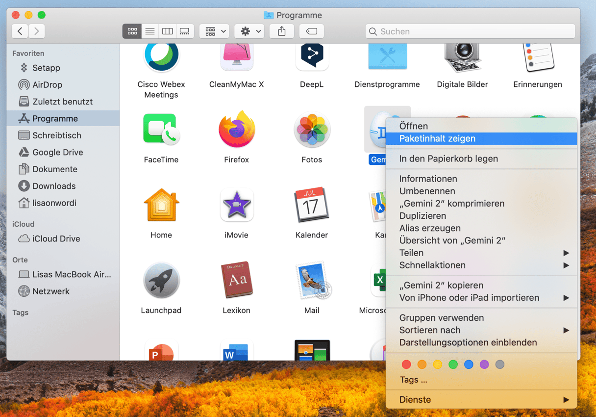Click the Lexikon dictionary icon
The height and width of the screenshot is (417, 596).
tap(237, 280)
